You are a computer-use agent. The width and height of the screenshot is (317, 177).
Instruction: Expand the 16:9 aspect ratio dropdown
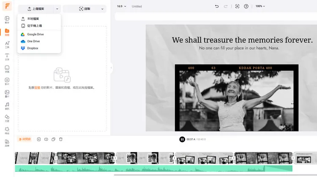pyautogui.click(x=122, y=6)
